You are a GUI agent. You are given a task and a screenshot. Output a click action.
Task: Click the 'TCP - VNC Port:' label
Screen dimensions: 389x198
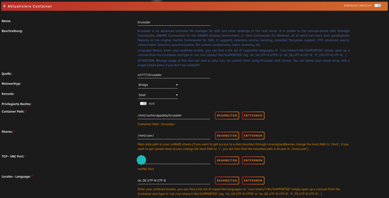coord(13,157)
